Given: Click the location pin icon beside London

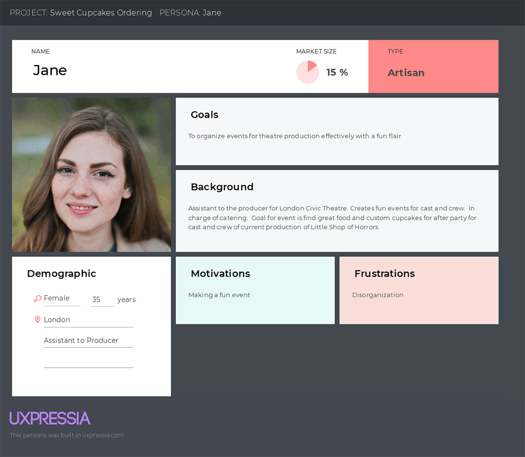Looking at the screenshot, I should click(x=38, y=319).
